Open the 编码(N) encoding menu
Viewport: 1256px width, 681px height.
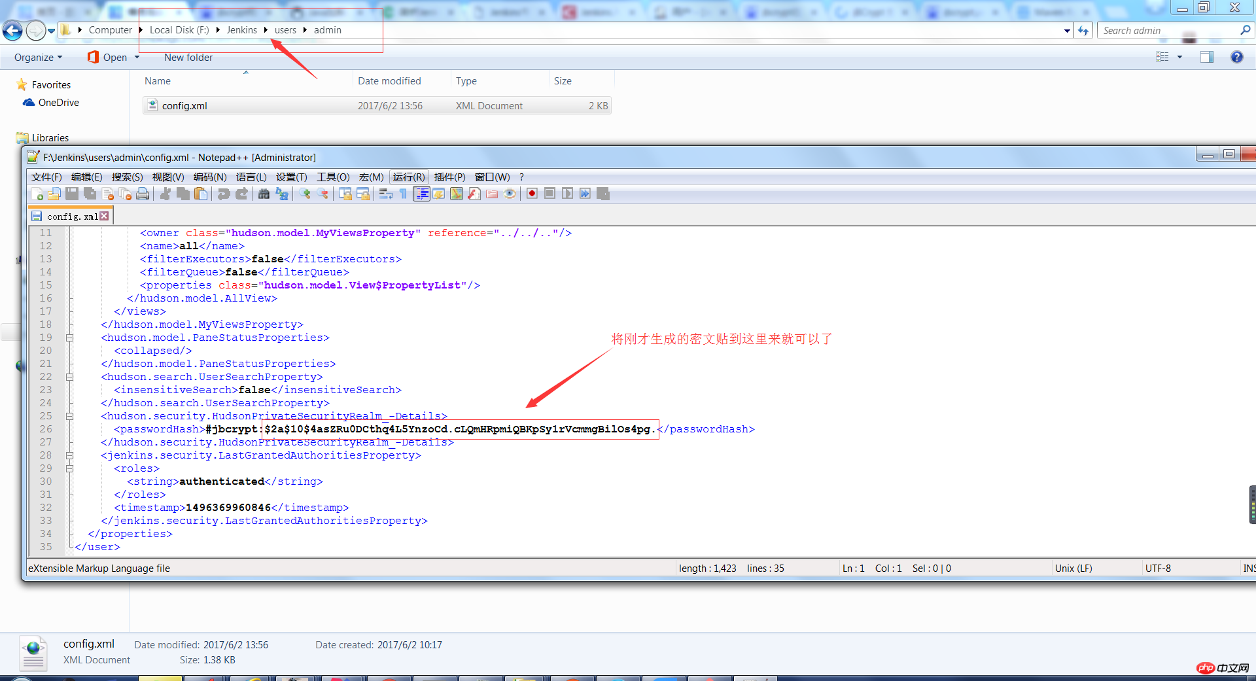click(209, 177)
